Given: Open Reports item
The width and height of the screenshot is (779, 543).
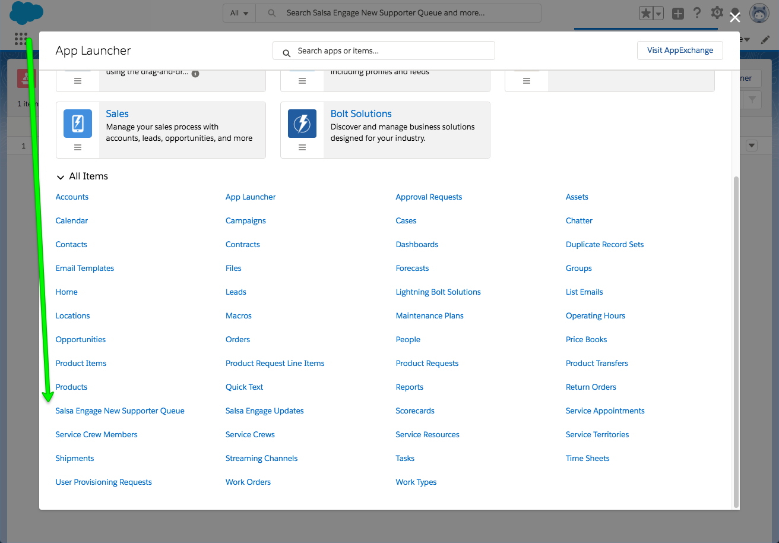Looking at the screenshot, I should tap(409, 387).
